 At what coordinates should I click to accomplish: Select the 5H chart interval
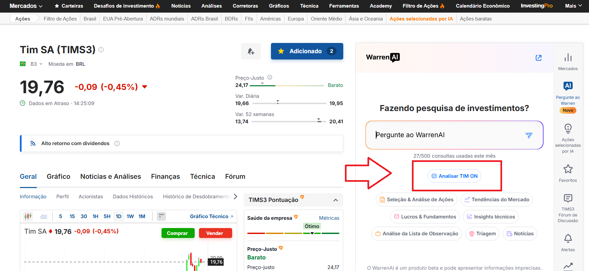(107, 216)
